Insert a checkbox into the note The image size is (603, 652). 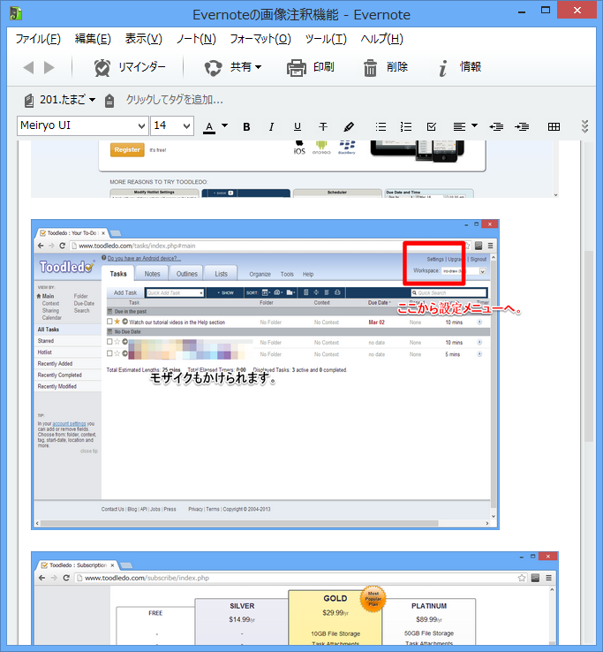[432, 126]
